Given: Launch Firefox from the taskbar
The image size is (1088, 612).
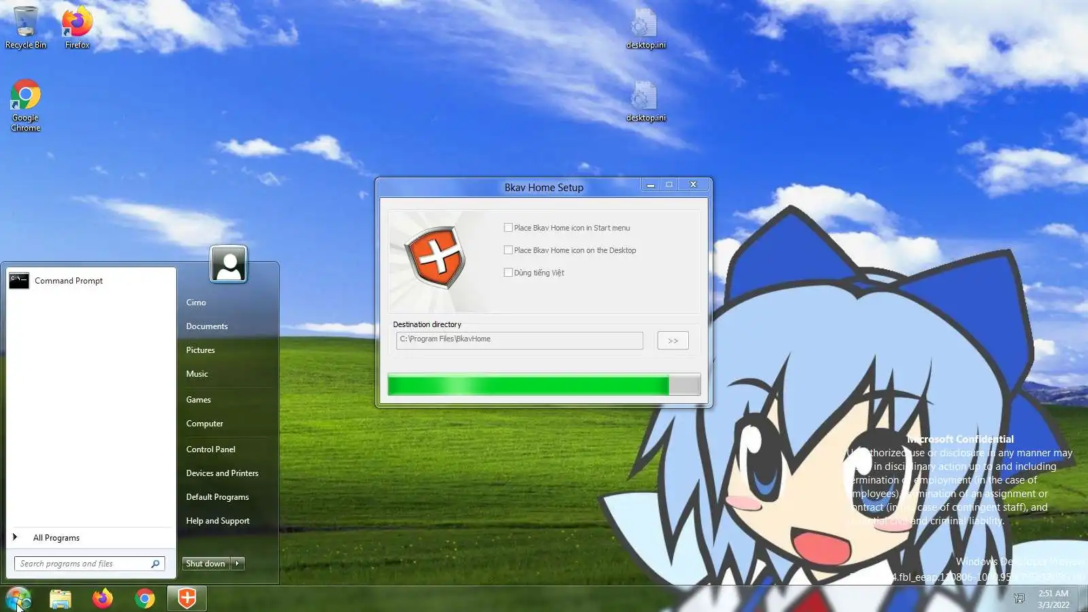Looking at the screenshot, I should (x=103, y=598).
